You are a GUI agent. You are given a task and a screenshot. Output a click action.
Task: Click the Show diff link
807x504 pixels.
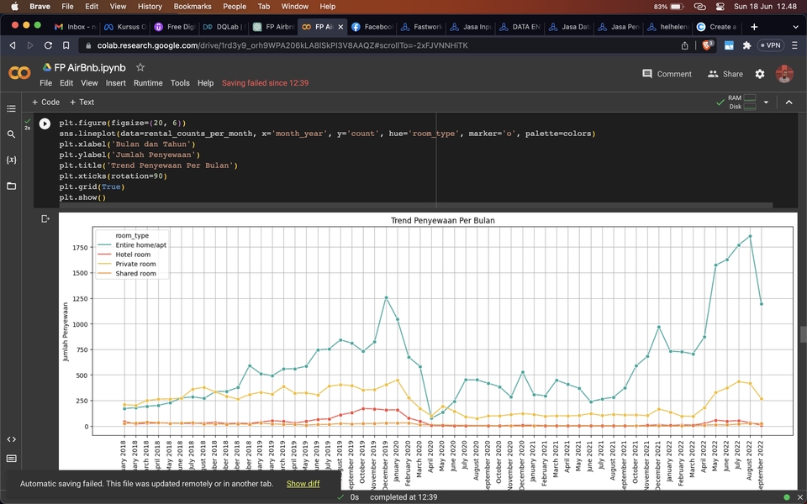[303, 484]
